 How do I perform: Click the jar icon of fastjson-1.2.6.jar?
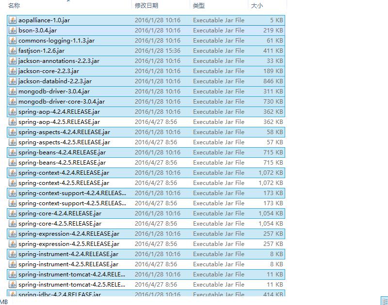(13, 51)
